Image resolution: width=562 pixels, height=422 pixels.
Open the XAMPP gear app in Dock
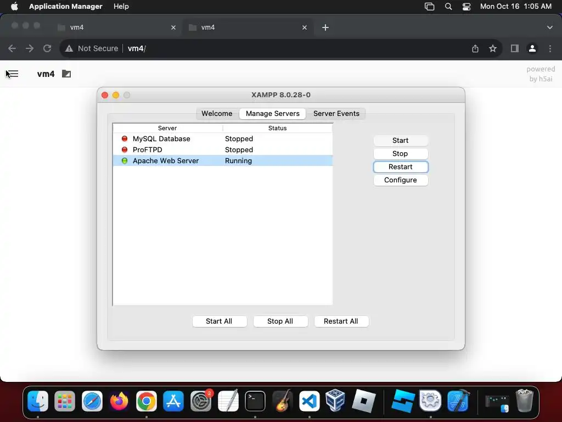click(430, 401)
